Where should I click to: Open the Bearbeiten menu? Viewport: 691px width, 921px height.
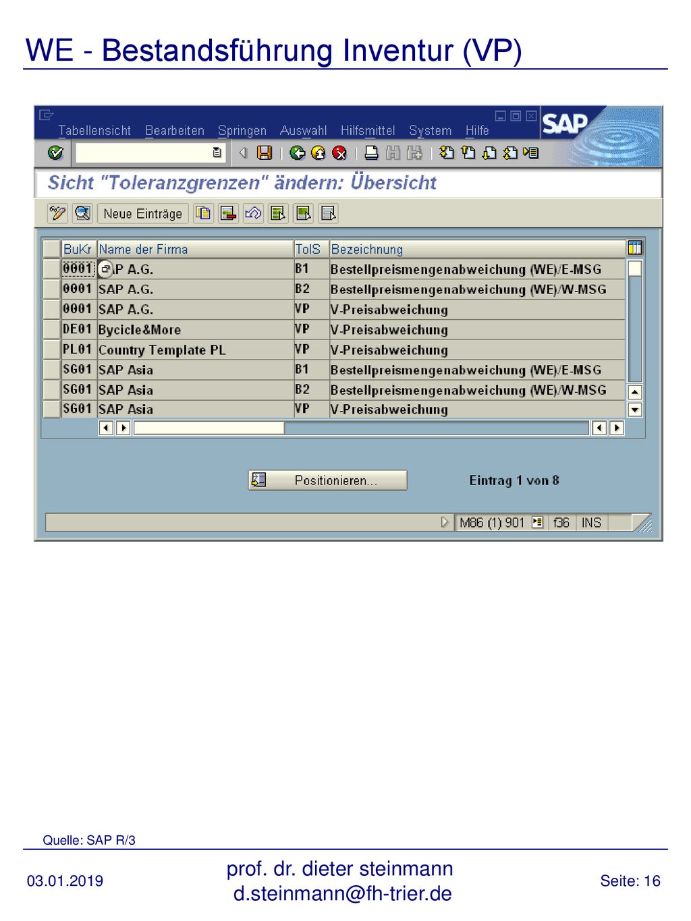coord(175,130)
